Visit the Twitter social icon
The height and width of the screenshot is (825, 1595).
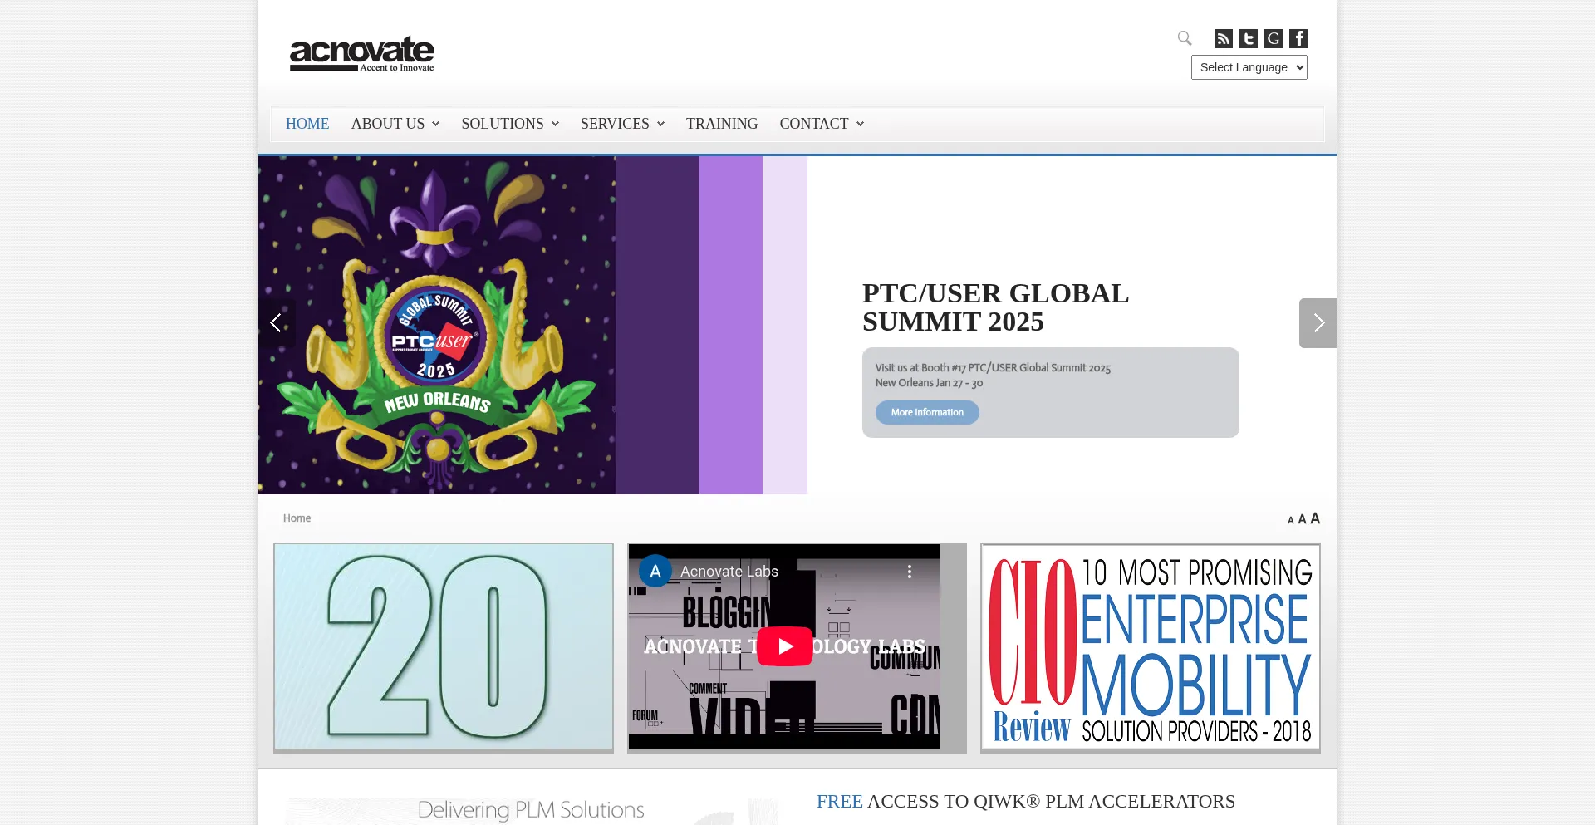tap(1248, 38)
